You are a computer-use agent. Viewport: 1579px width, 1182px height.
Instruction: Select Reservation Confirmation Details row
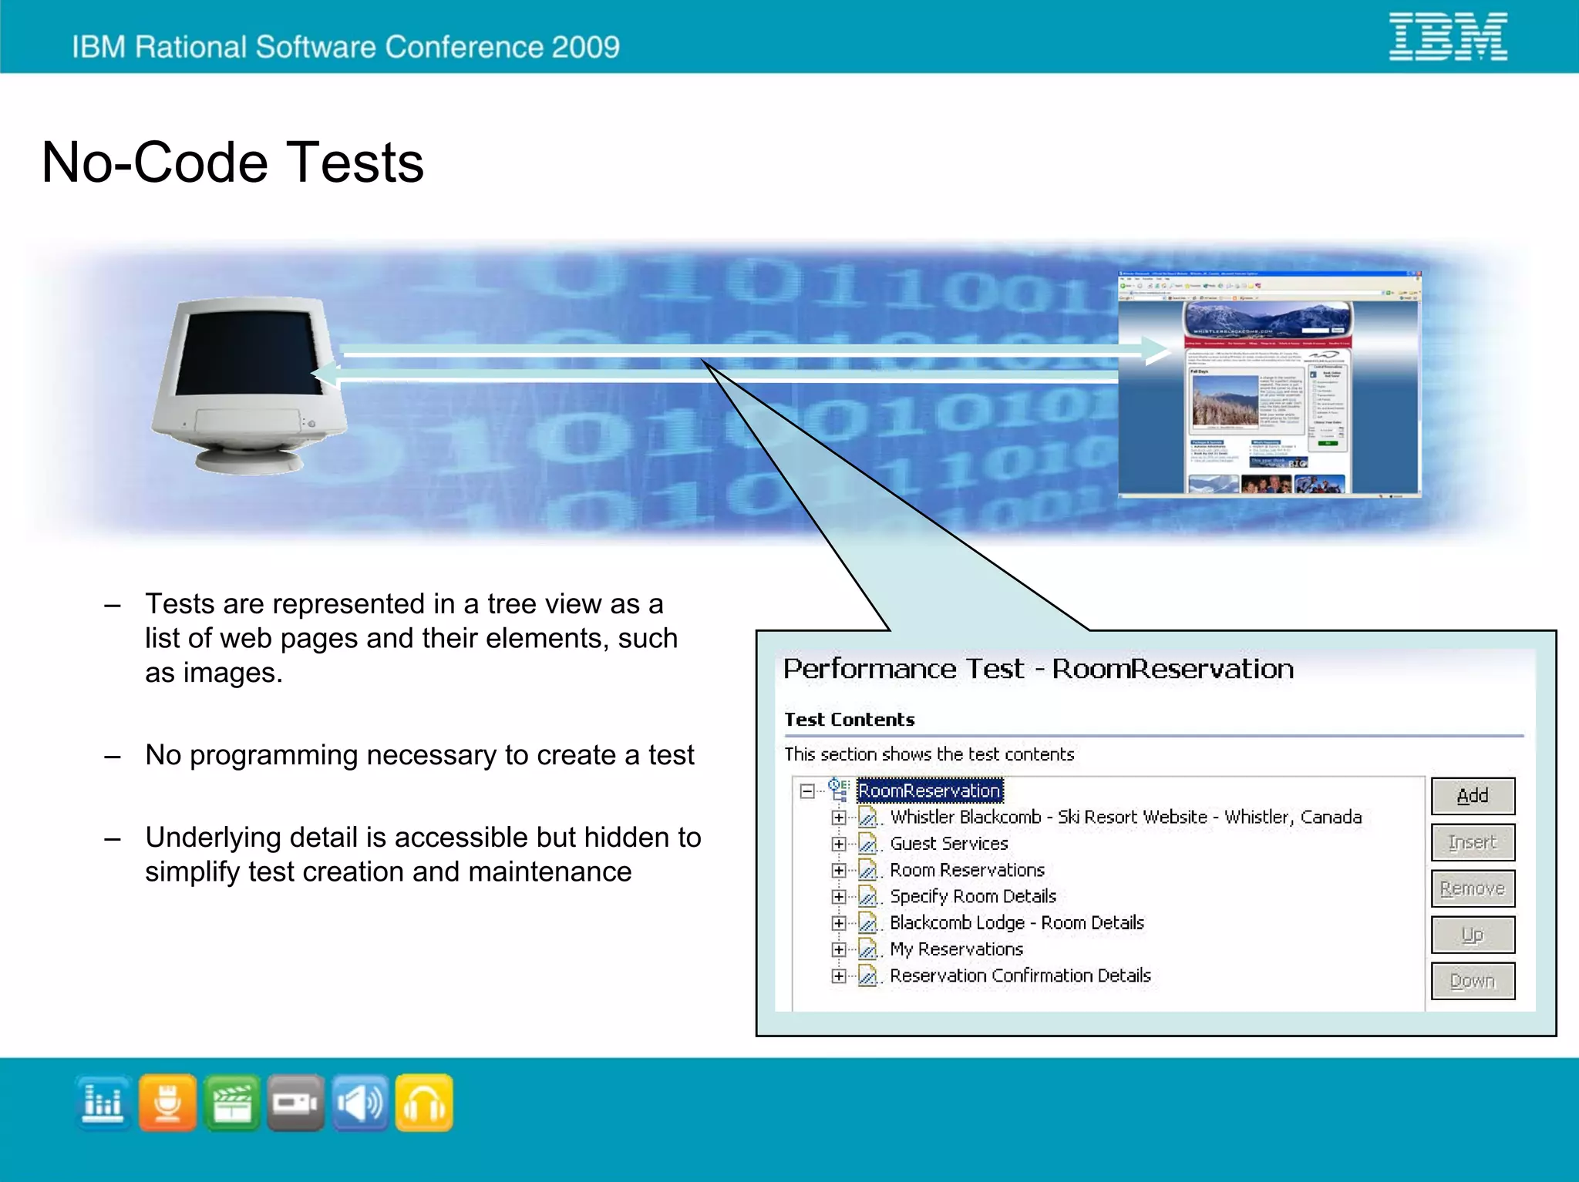(x=1020, y=975)
